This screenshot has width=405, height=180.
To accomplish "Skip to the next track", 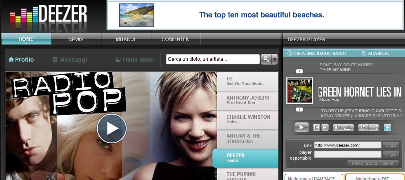I will pyautogui.click(x=325, y=127).
